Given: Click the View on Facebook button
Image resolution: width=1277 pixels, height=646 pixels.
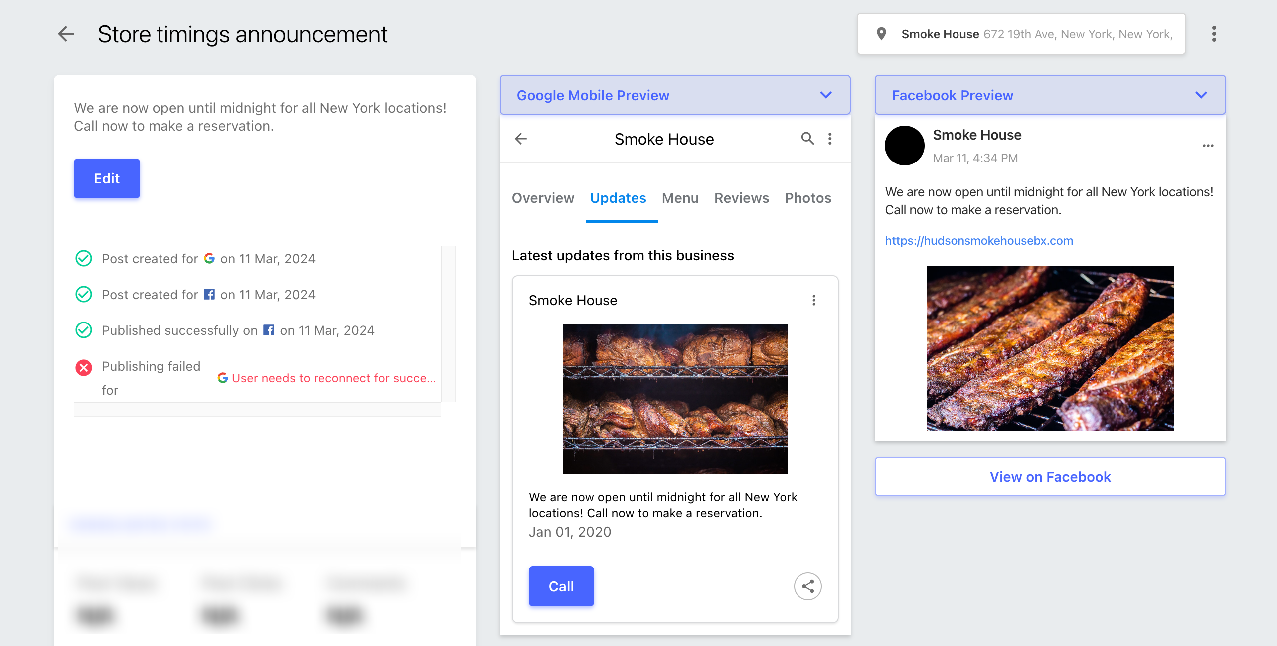Looking at the screenshot, I should (x=1050, y=477).
